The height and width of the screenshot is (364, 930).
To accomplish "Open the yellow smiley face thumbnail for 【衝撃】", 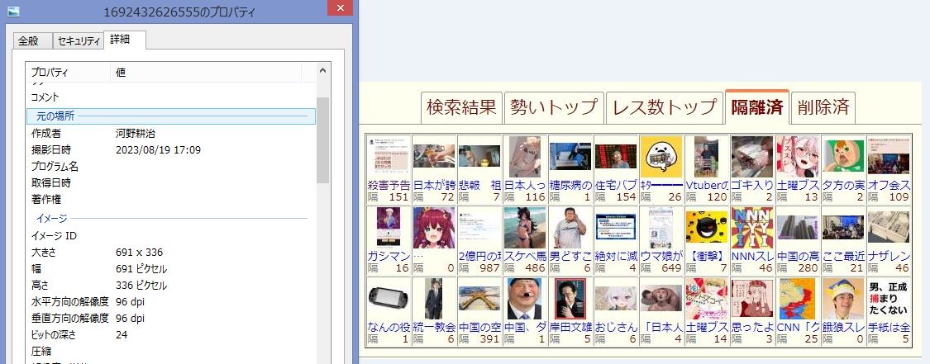I will click(x=707, y=228).
